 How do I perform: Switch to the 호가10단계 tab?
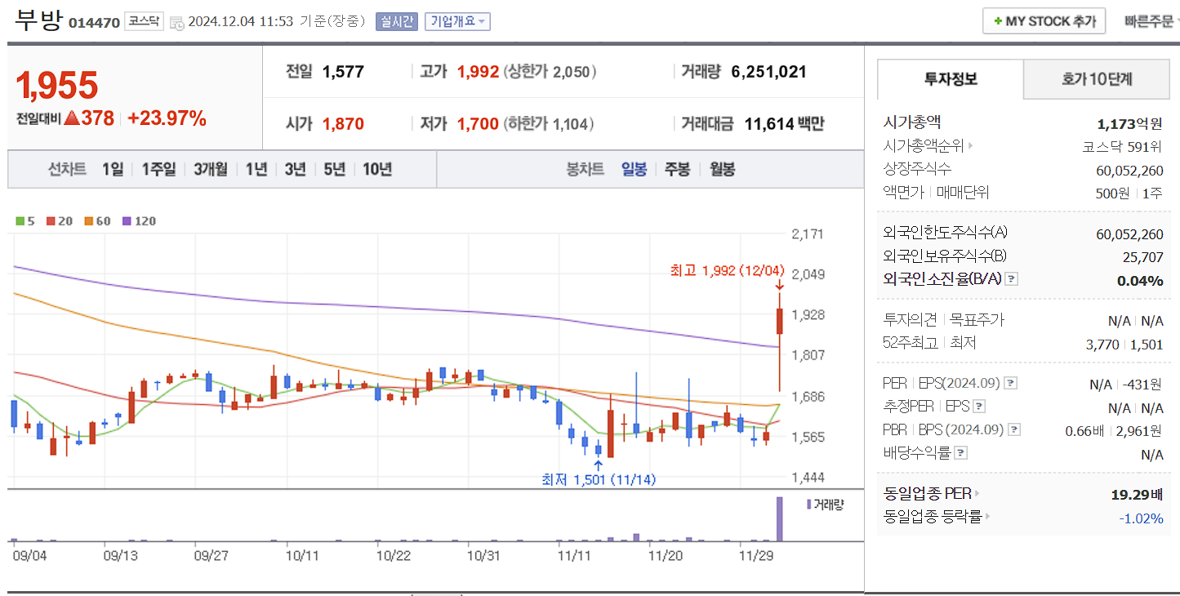click(x=1097, y=79)
